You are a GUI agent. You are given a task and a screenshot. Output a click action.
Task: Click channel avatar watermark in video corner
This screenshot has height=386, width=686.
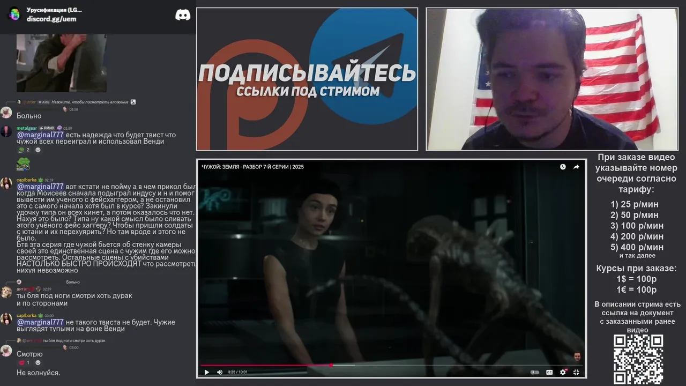point(577,357)
